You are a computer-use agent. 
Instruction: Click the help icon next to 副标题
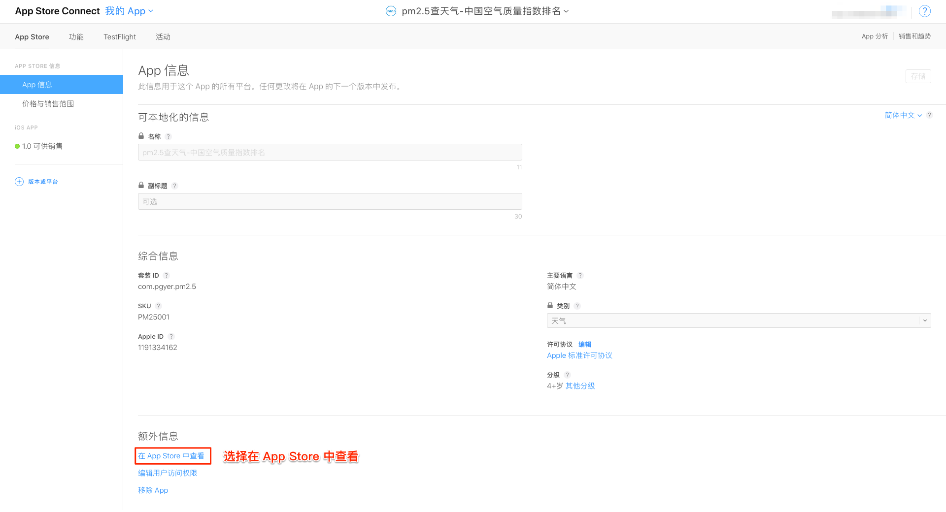174,186
